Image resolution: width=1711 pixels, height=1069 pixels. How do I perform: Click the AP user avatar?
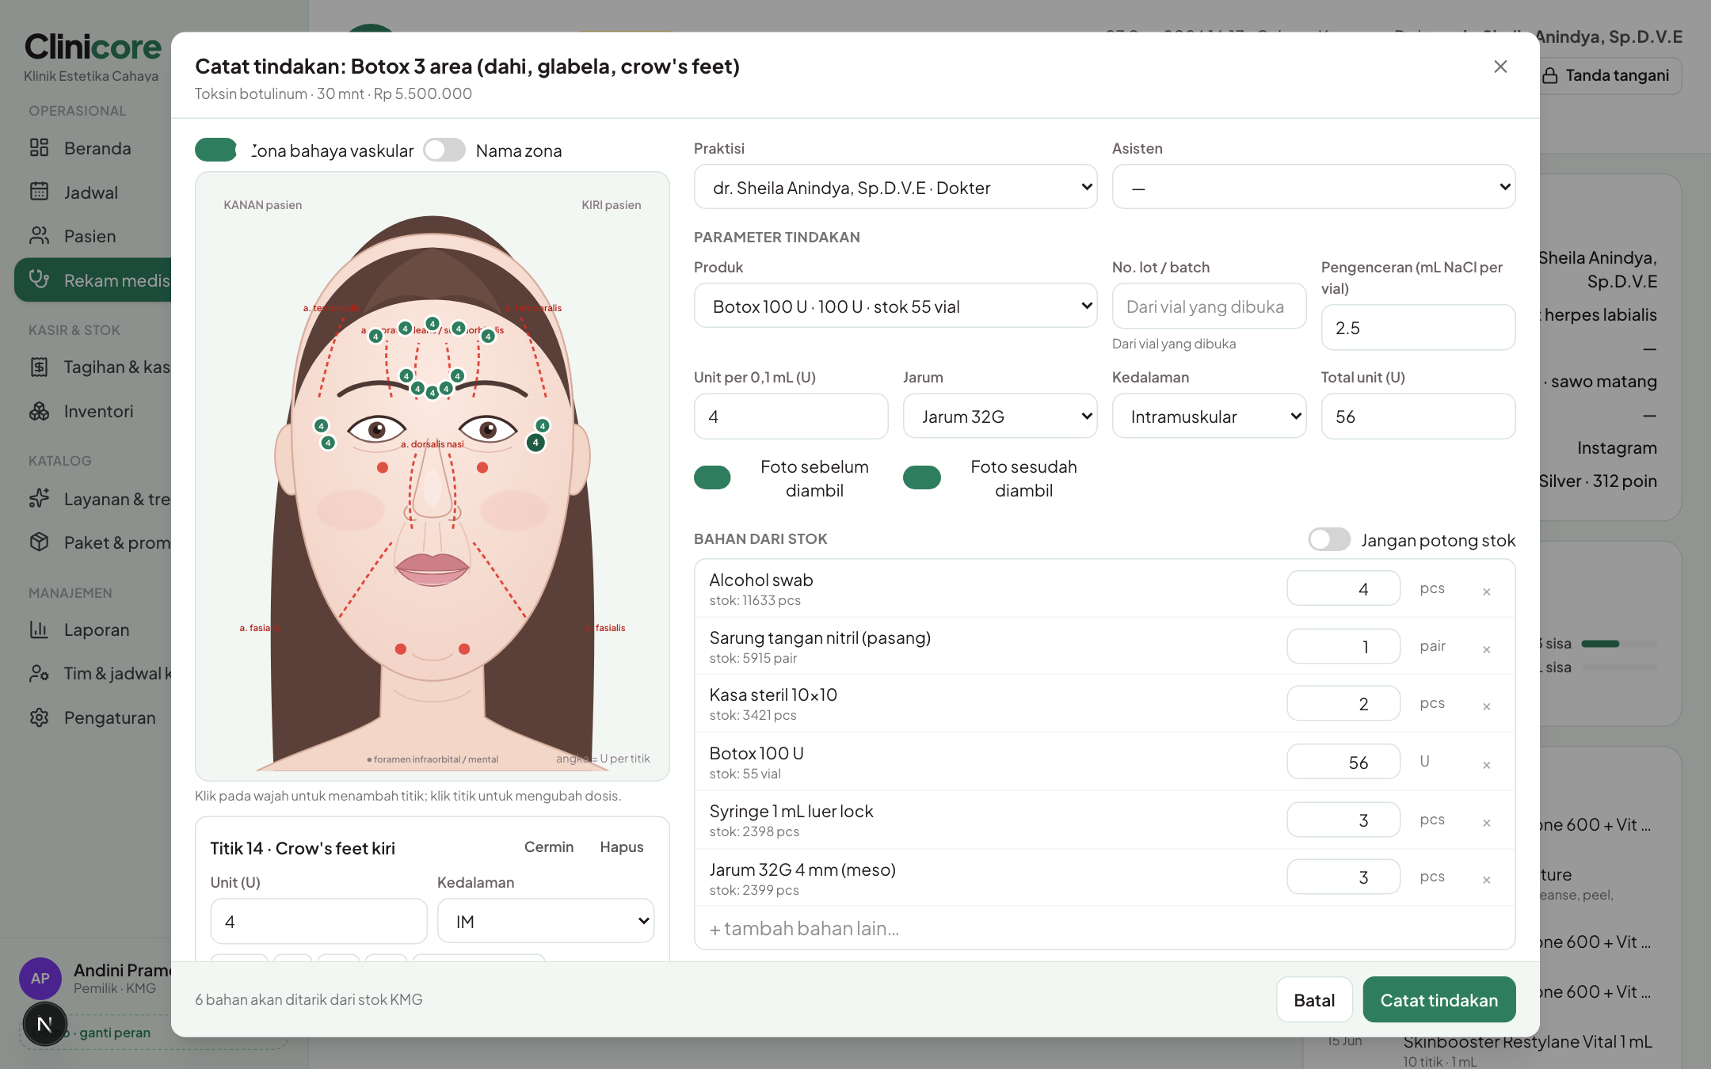click(x=40, y=978)
